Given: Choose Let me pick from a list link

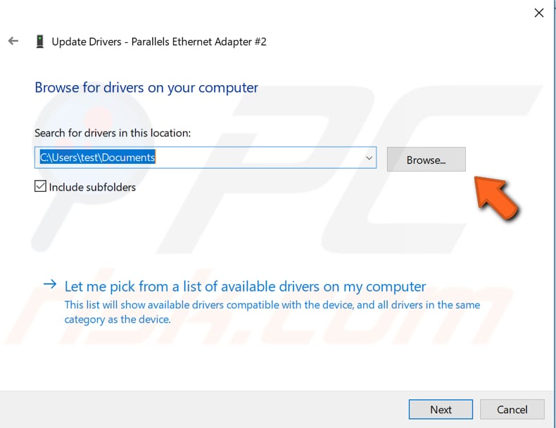Looking at the screenshot, I should tap(245, 287).
